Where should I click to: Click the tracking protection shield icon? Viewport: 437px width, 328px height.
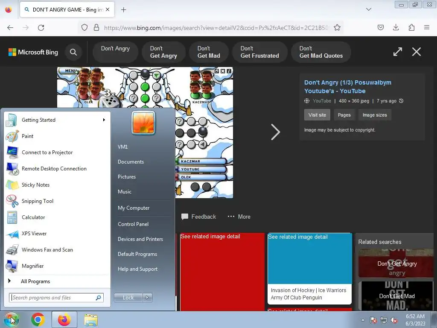pos(84,28)
